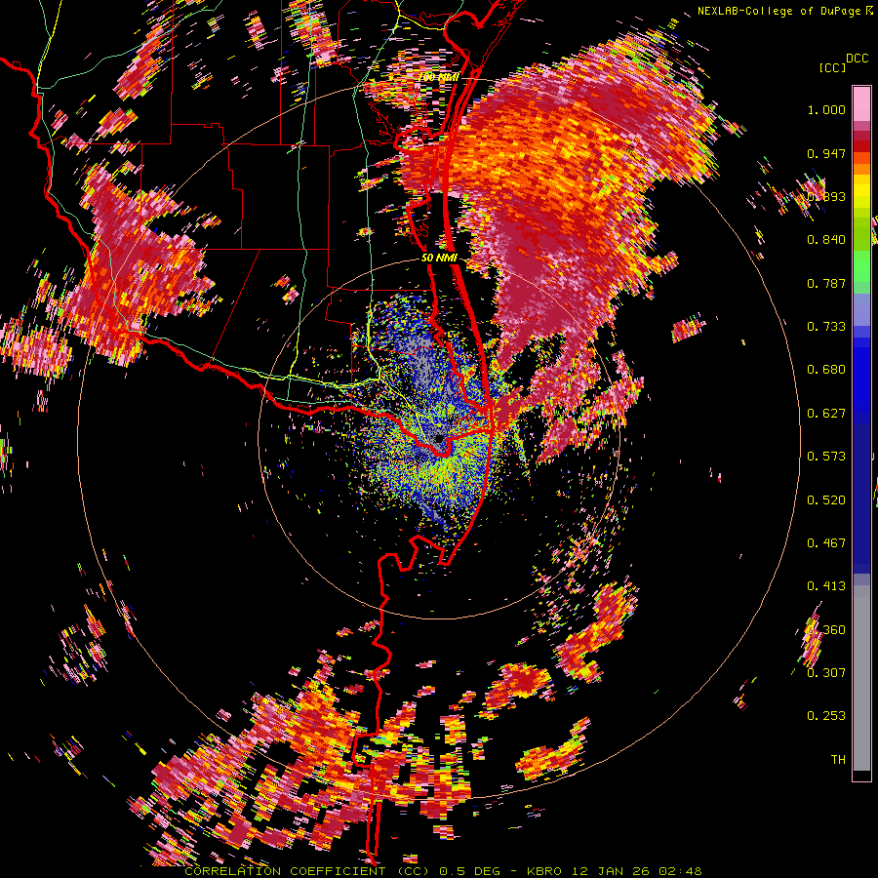Select the 0.627 scale value
Screen dimensions: 878x878
click(x=826, y=414)
